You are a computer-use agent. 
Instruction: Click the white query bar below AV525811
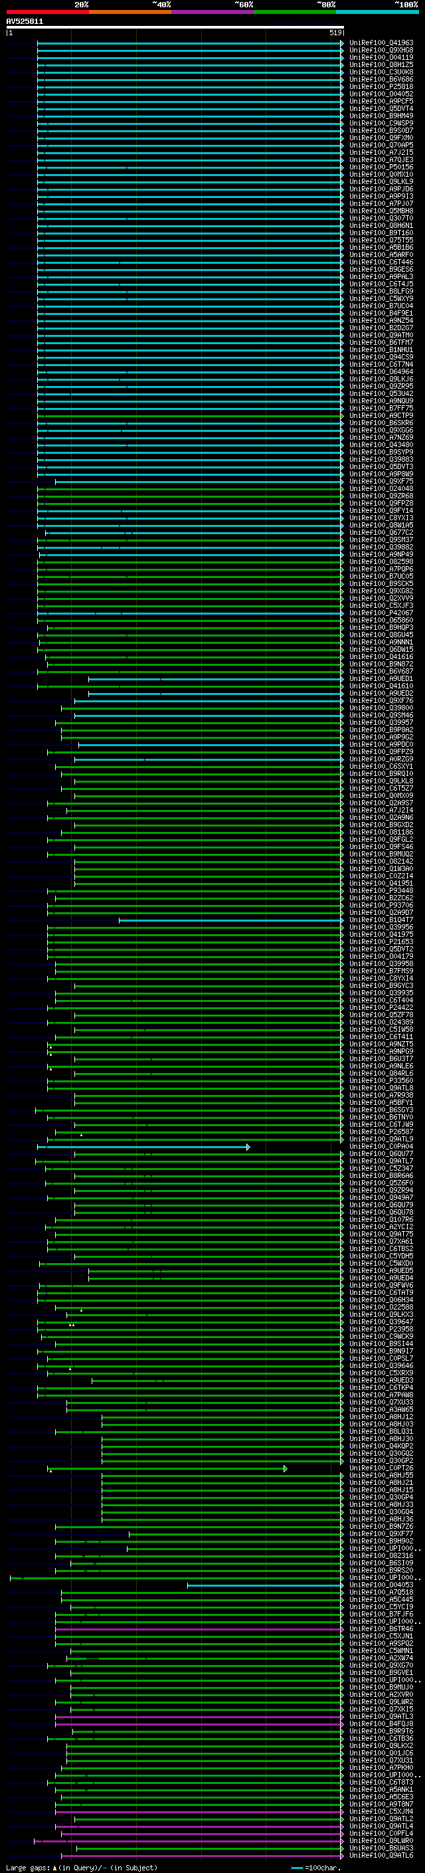(175, 28)
